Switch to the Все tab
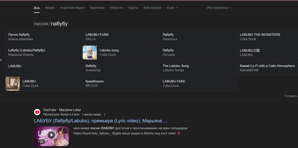Screen dimensions: 298x148 click(x=37, y=8)
